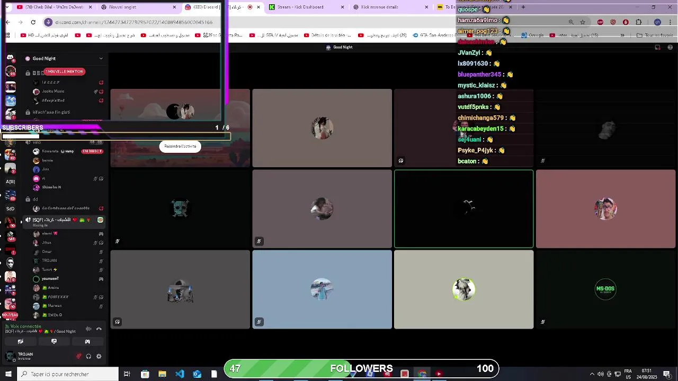Image resolution: width=678 pixels, height=381 pixels.
Task: Start screen sharing from voice panel
Action: 54,342
